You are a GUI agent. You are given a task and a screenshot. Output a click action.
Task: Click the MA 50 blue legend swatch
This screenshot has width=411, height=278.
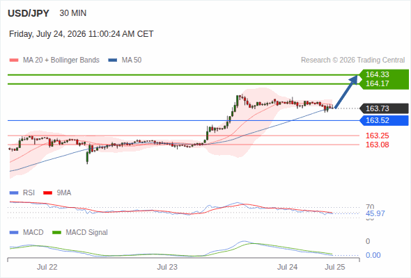click(x=113, y=60)
